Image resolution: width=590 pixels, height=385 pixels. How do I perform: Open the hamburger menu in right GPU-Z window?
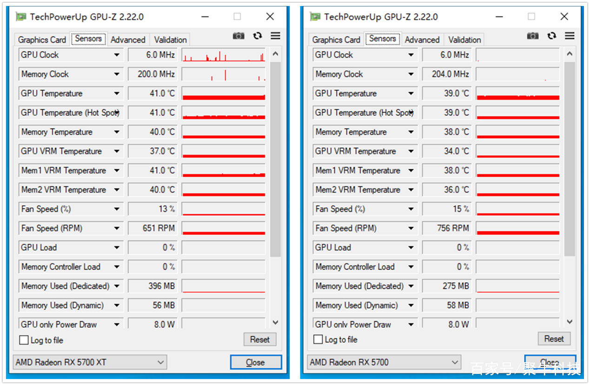570,35
